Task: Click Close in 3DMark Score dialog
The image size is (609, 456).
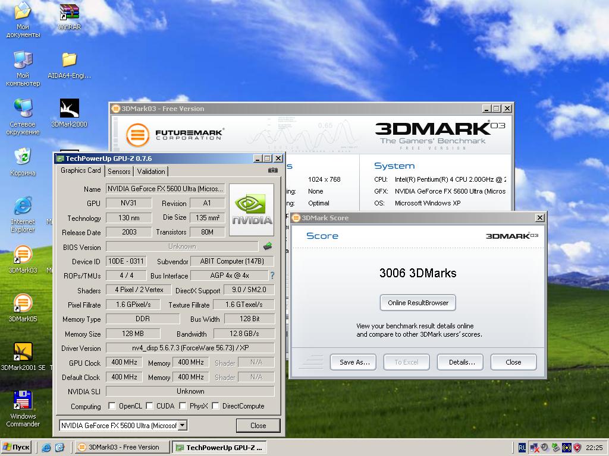Action: 513,362
